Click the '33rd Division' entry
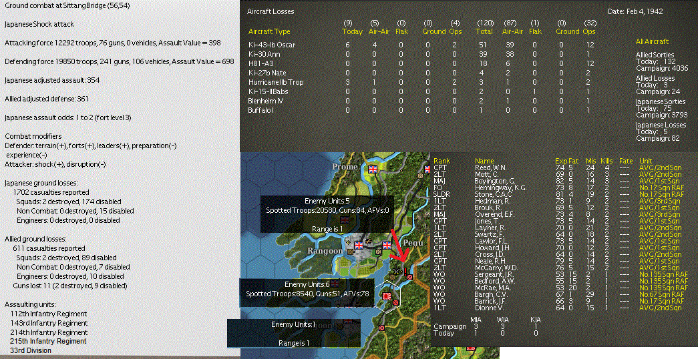698x359 pixels. tap(31, 350)
